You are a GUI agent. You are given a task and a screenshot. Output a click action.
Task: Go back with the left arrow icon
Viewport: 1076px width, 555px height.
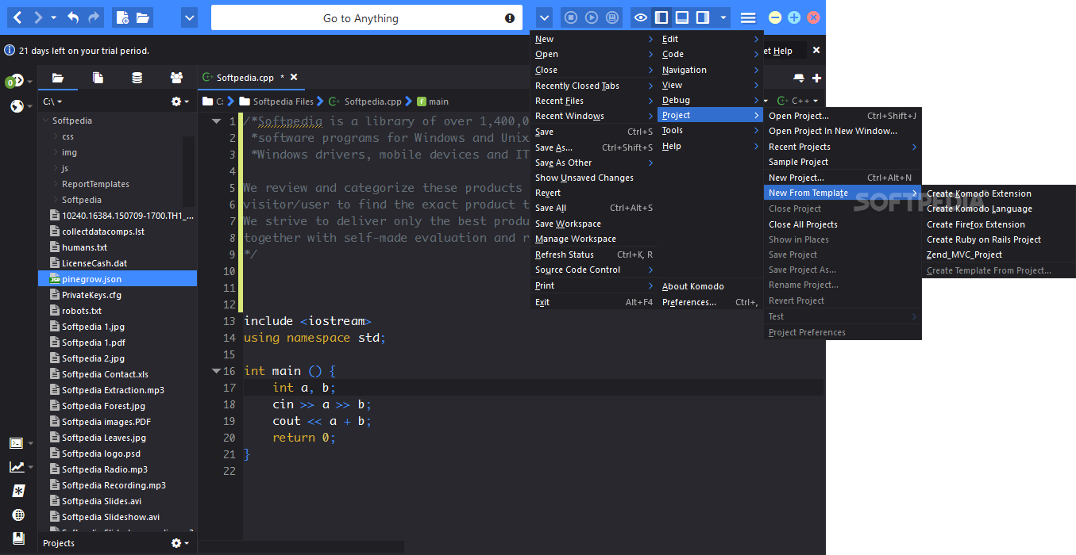pos(17,17)
